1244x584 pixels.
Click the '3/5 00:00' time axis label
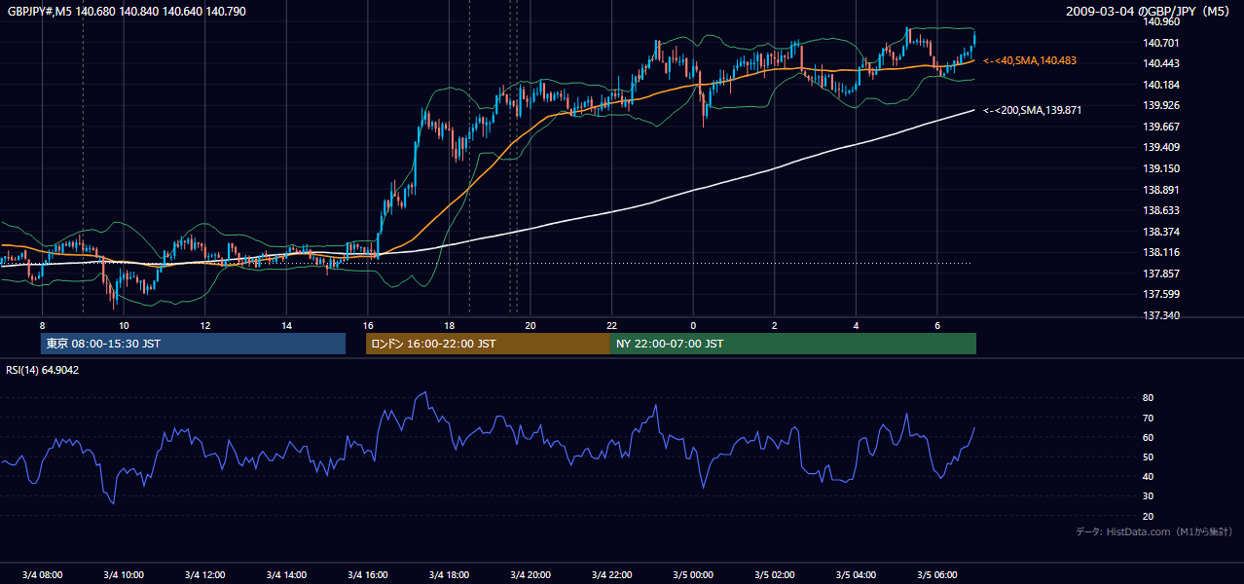(693, 574)
